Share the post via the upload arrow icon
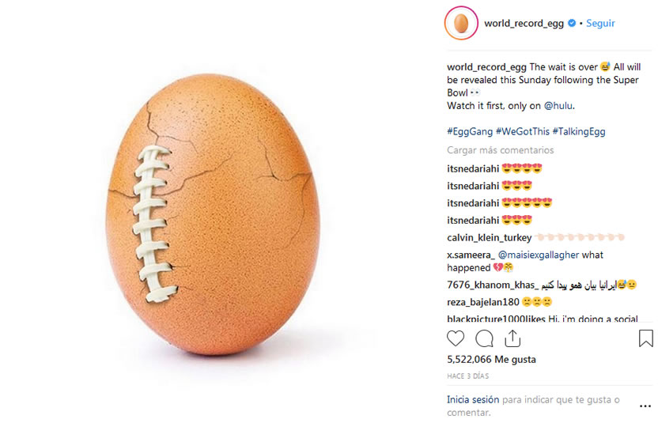658x423 pixels. [x=512, y=338]
